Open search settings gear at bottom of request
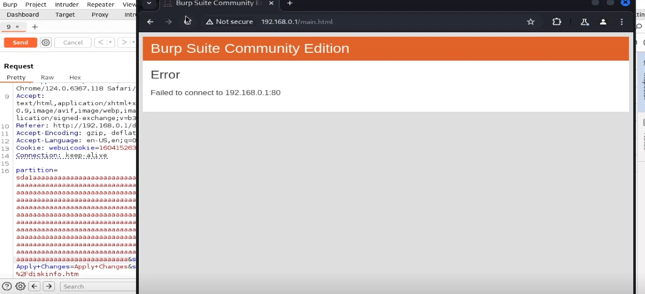 click(x=20, y=286)
